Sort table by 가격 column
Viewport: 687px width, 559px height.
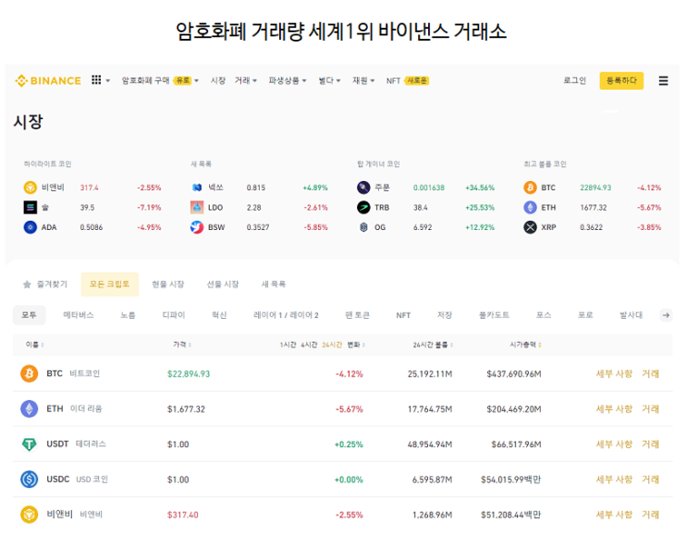(182, 345)
